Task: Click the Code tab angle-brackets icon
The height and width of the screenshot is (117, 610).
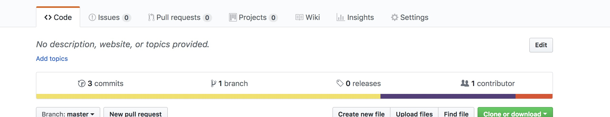Action: pyautogui.click(x=48, y=17)
